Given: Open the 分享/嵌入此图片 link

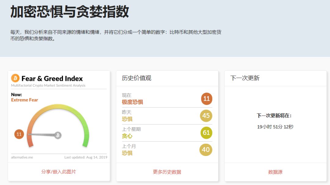Looking at the screenshot, I should click(x=59, y=172).
